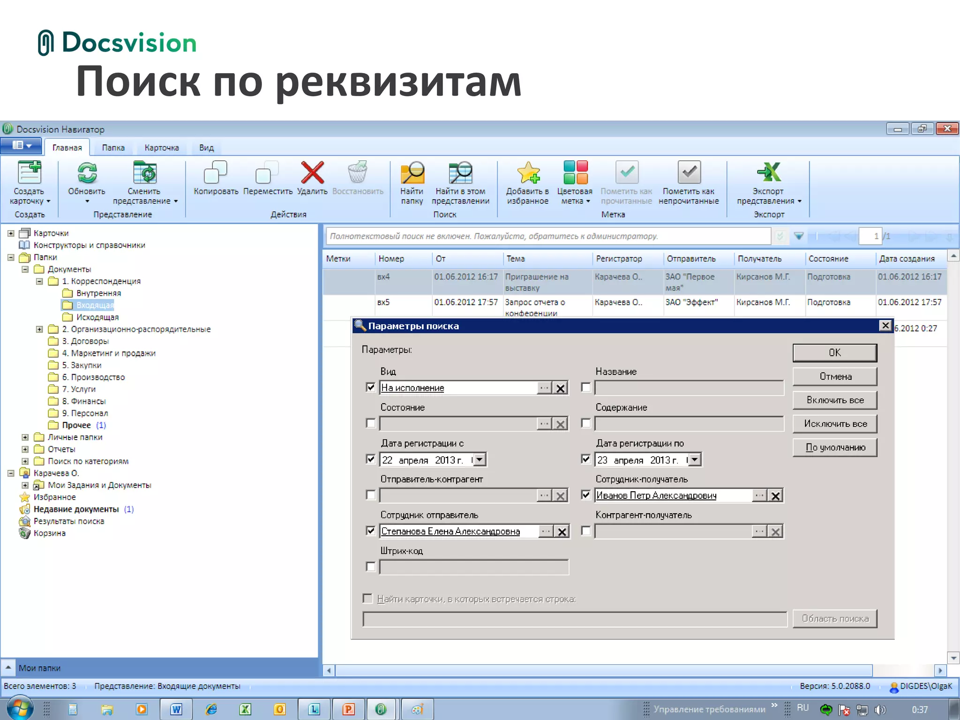Click the full-text search input box
960x720 pixels.
(548, 236)
